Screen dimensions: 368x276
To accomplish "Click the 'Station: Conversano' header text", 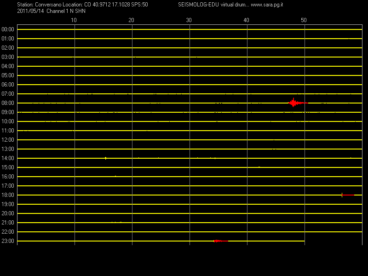I will pyautogui.click(x=39, y=5).
